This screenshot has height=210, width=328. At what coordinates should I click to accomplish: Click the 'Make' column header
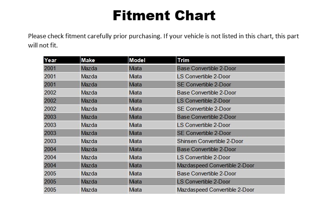(x=88, y=60)
